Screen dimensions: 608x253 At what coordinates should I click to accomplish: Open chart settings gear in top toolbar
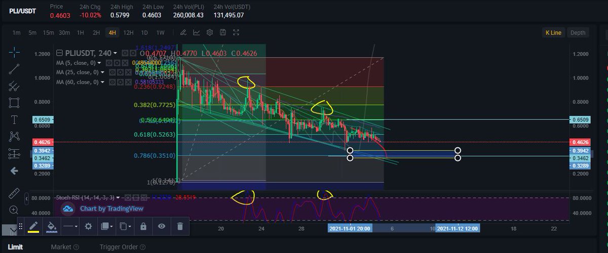pyautogui.click(x=210, y=32)
